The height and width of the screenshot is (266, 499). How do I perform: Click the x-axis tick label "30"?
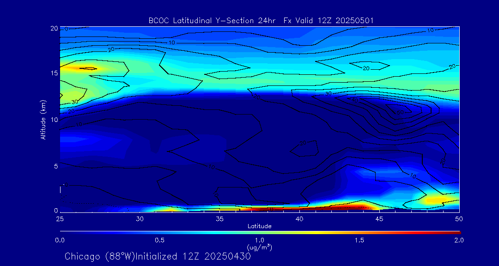pos(140,219)
